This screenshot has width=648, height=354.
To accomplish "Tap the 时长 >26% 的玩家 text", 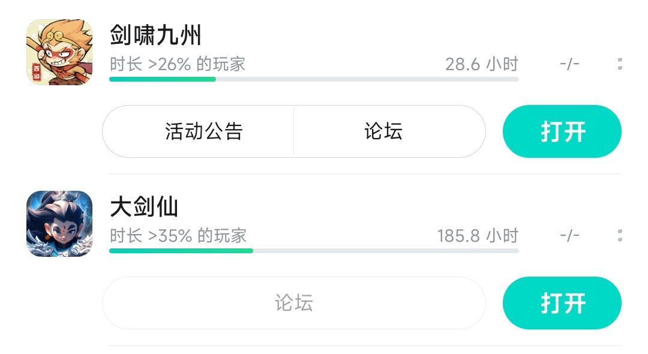I will 178,64.
